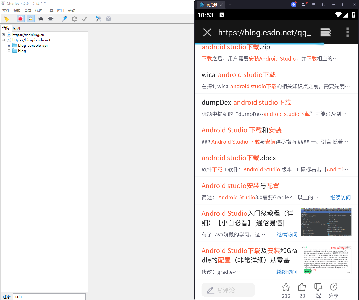Viewport: 359px width, 300px height.
Task: Select the https://bizapi.csdn.net host entry
Action: (x=31, y=40)
